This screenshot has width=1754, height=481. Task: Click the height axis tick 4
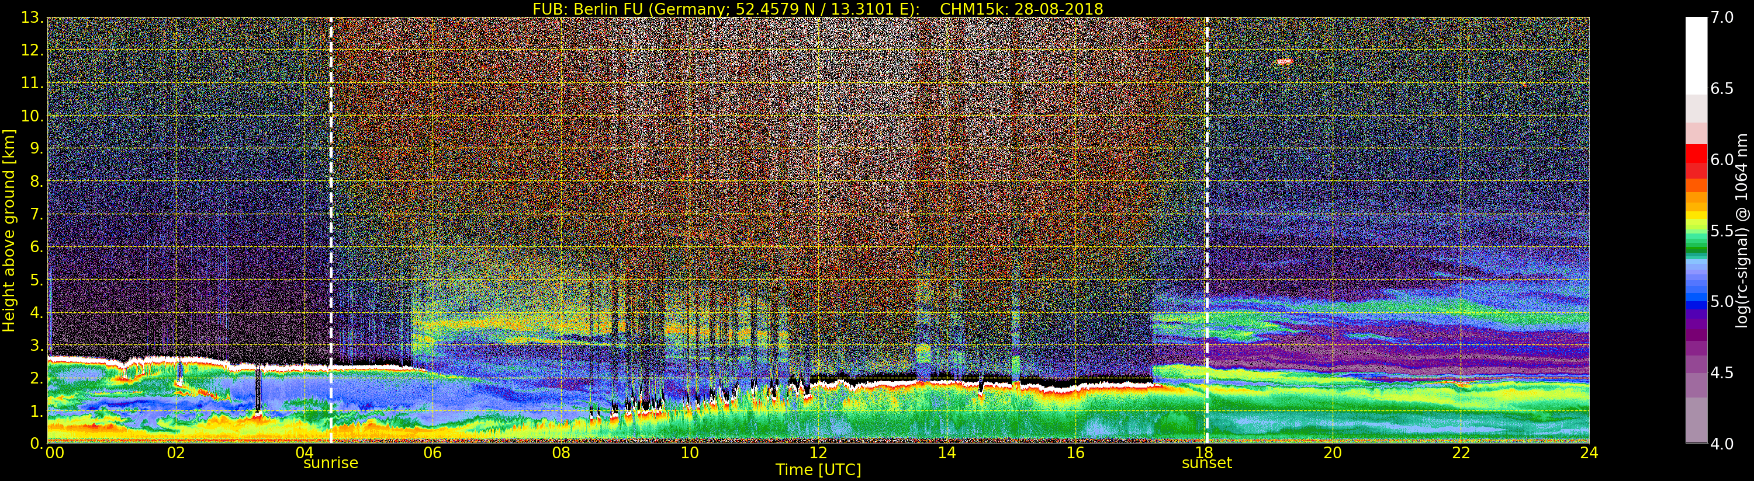point(37,312)
